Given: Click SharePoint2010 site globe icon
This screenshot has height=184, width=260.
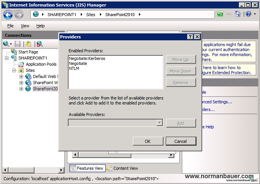Looking at the screenshot, I should (x=28, y=89).
